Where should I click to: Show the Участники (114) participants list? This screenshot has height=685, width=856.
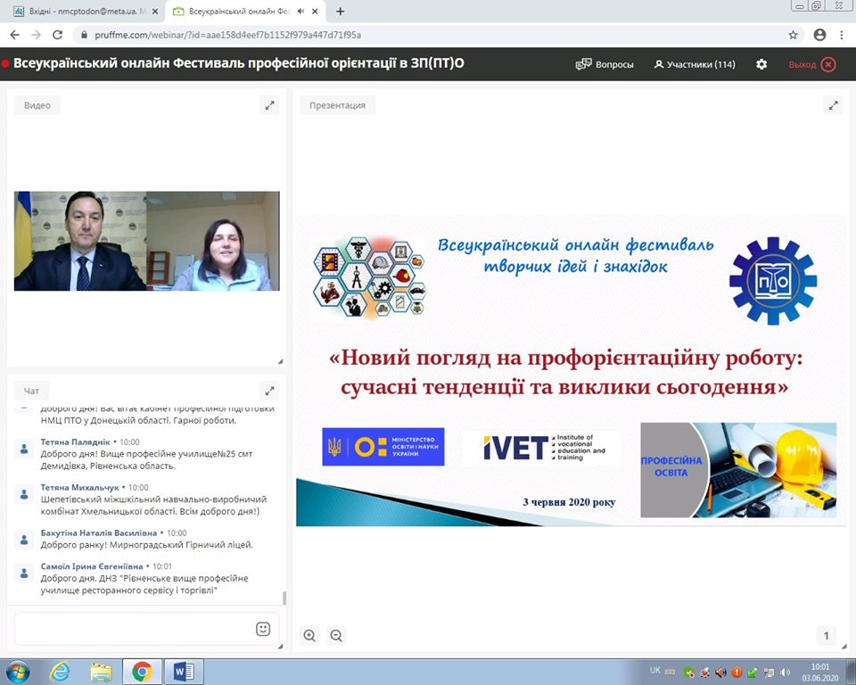click(695, 64)
